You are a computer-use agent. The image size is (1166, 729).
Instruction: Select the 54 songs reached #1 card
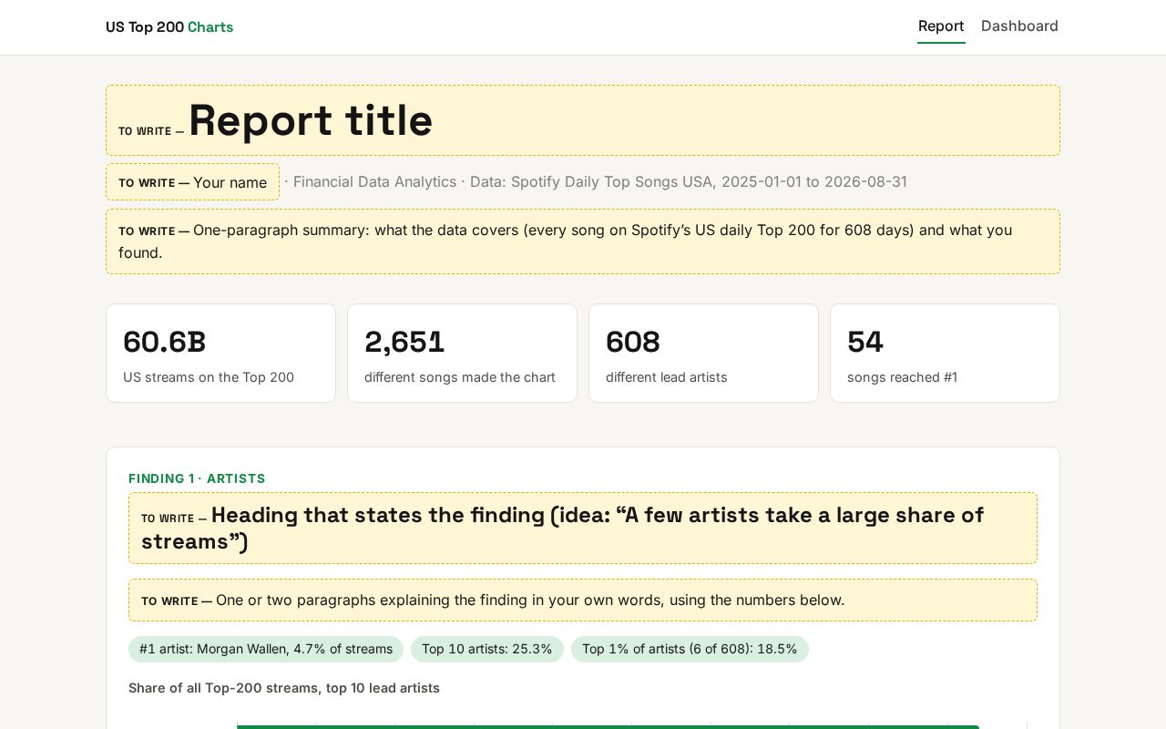945,353
